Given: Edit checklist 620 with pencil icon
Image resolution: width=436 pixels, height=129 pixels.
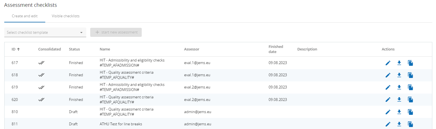Looking at the screenshot, I should pyautogui.click(x=388, y=100).
